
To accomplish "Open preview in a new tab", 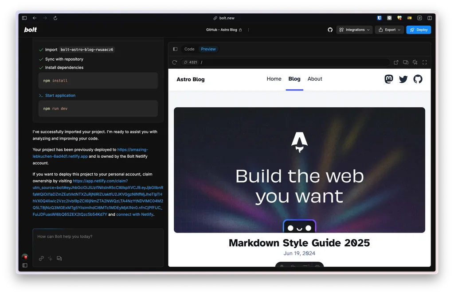I will 396,62.
